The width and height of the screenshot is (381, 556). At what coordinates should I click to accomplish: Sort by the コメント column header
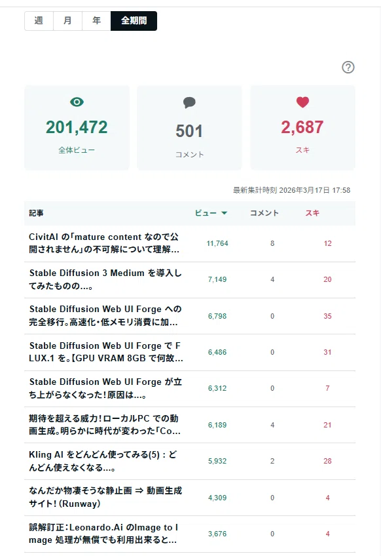click(264, 213)
